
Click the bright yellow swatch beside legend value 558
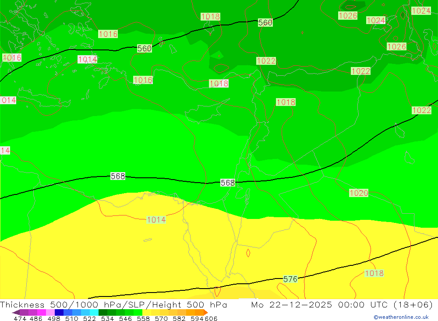point(147,312)
